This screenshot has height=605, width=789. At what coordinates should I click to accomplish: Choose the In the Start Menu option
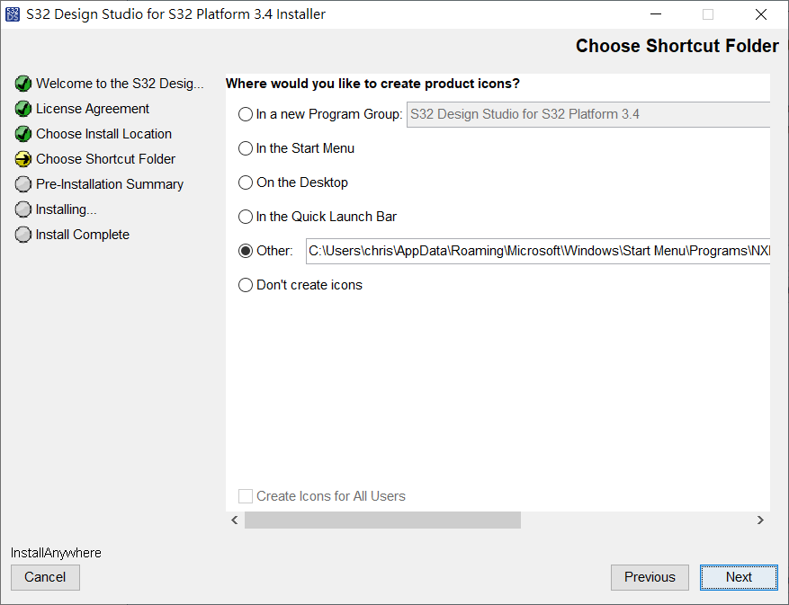[246, 148]
